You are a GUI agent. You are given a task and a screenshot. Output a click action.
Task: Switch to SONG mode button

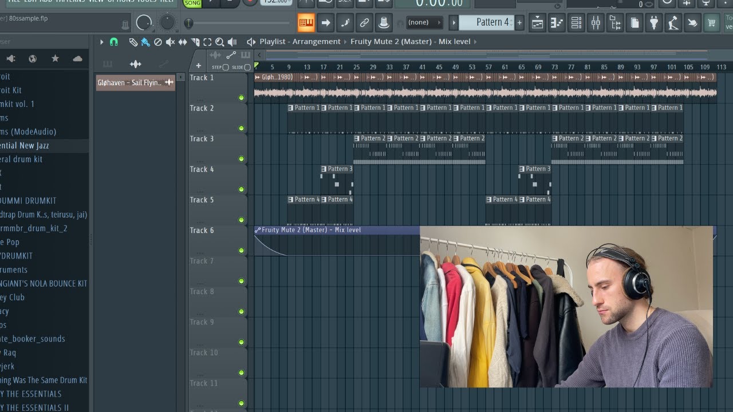192,3
